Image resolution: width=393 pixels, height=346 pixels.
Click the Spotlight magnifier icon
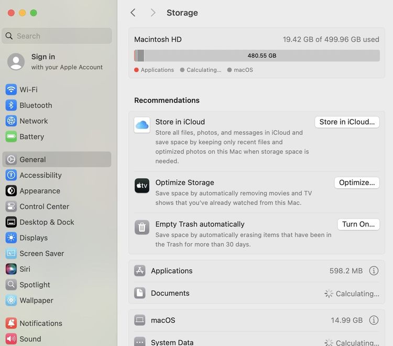pyautogui.click(x=11, y=285)
